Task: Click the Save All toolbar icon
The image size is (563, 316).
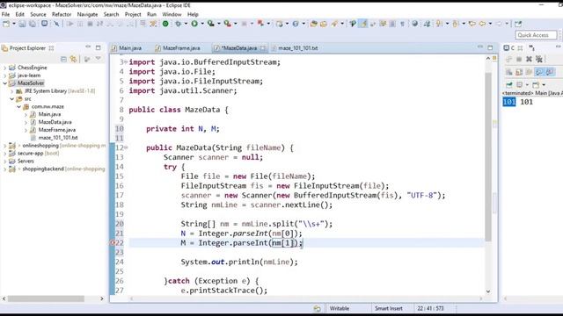Action: click(x=33, y=24)
